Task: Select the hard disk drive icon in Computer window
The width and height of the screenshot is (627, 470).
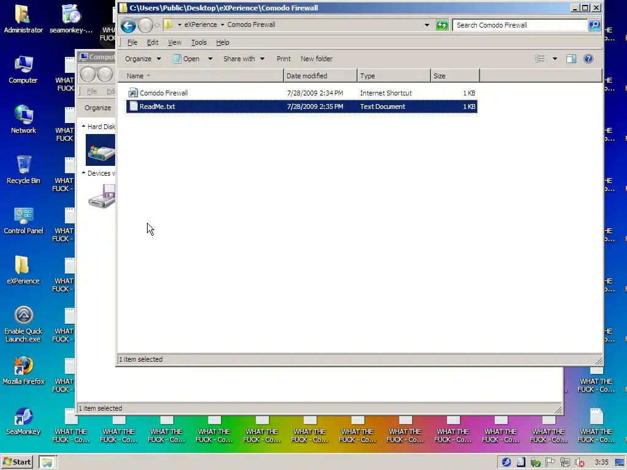Action: (100, 150)
